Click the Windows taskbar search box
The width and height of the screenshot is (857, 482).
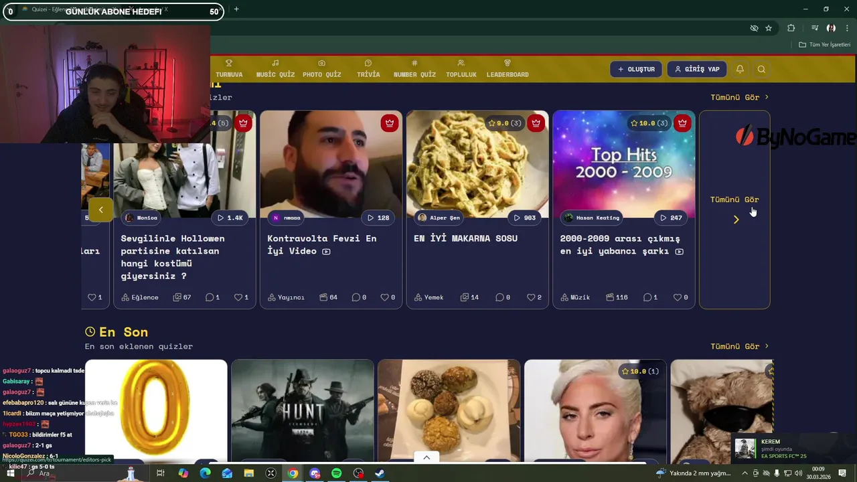point(74,473)
